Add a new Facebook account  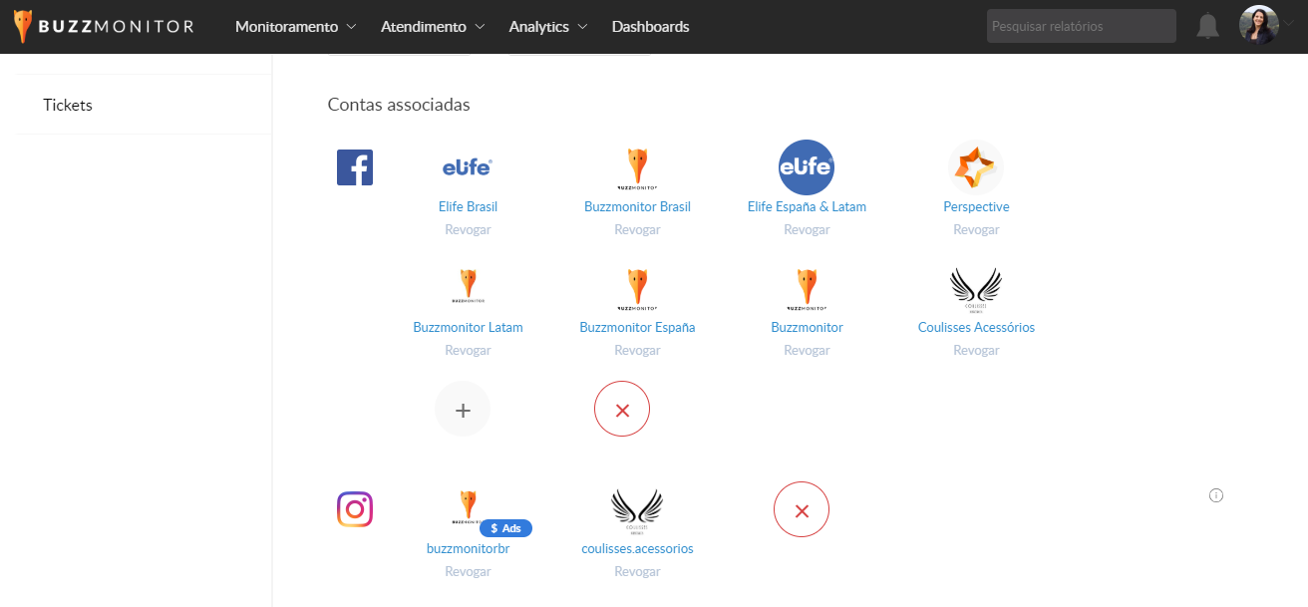(463, 409)
